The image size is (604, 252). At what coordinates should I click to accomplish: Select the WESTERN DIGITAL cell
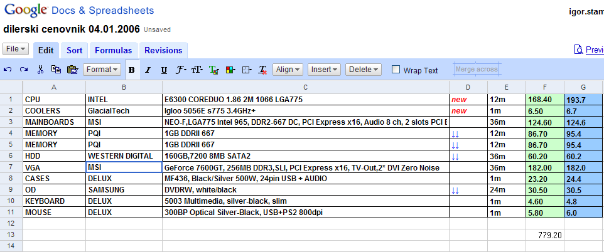click(x=124, y=156)
